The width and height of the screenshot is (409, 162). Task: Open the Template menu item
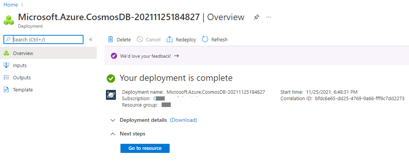tap(48, 90)
